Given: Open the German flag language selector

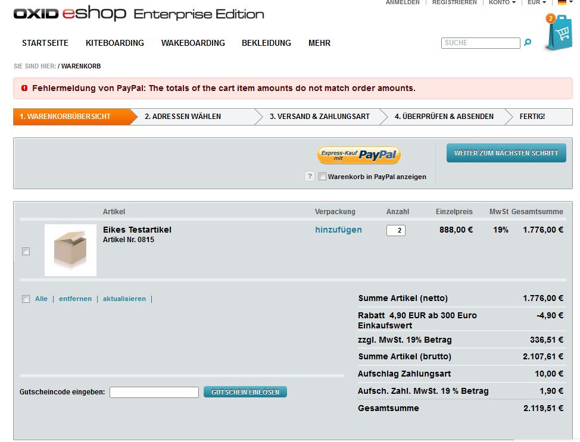Looking at the screenshot, I should [565, 2].
